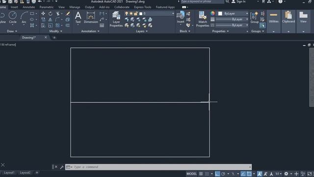Click the Erase tool icon
This screenshot has width=314, height=177.
coord(68,14)
